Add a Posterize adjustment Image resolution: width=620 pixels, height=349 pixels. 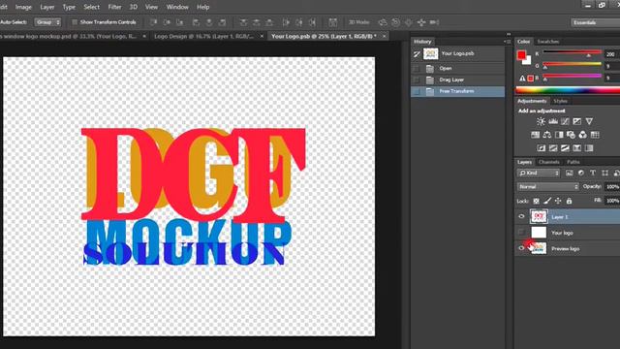553,148
